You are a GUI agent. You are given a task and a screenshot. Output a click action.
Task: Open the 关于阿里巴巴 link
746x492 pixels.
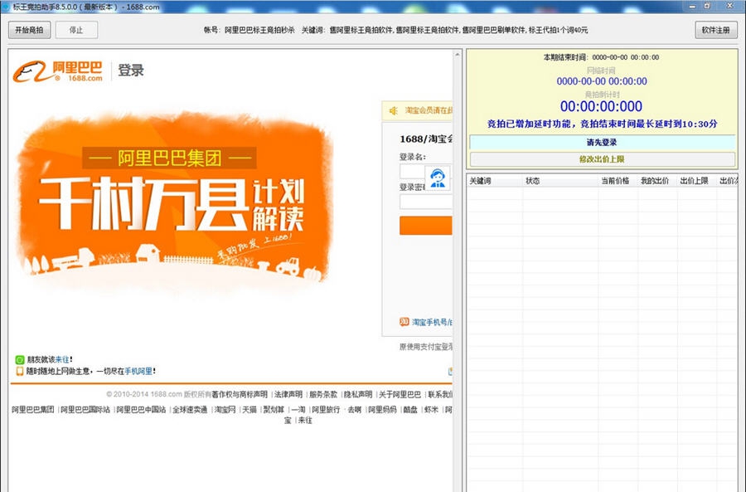tap(400, 394)
